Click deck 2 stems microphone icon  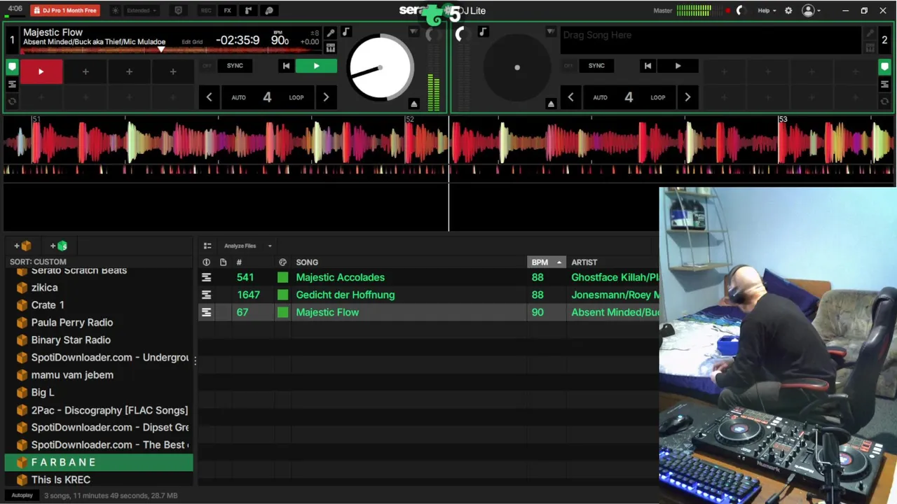pyautogui.click(x=870, y=33)
